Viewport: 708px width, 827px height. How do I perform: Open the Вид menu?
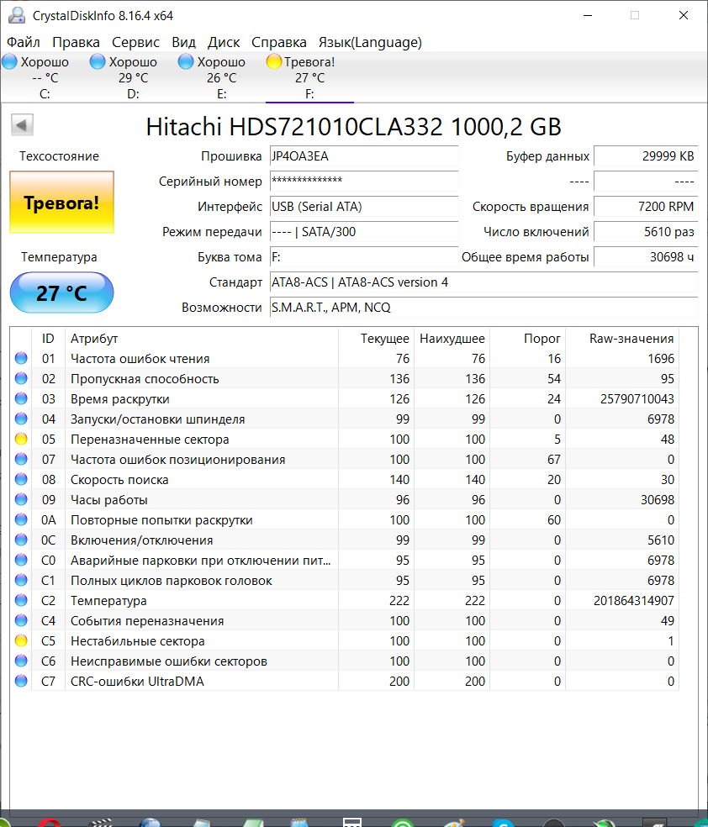(x=183, y=42)
